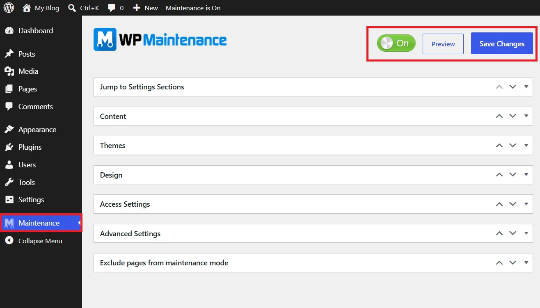Screen dimensions: 540x308
Task: Click the Posts pushpin icon
Action: pyautogui.click(x=9, y=54)
